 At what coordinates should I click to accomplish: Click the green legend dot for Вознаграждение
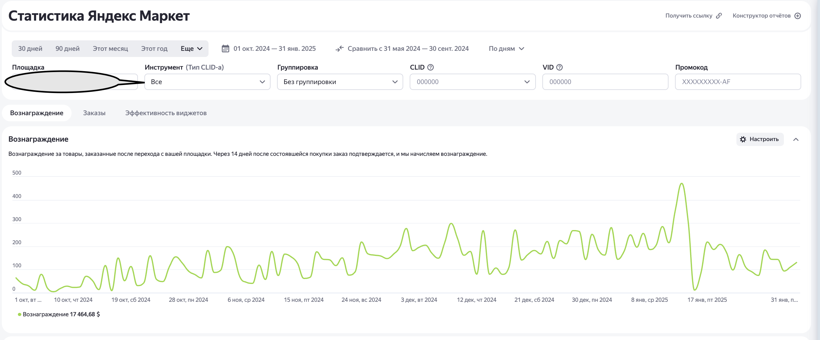19,314
